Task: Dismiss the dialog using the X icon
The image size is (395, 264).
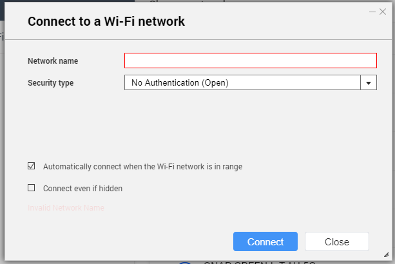Action: coord(383,12)
